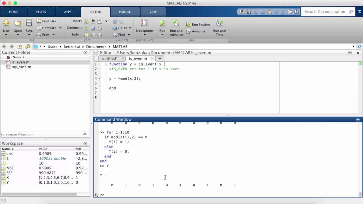Switch to the PLOTS tab
Image resolution: width=363 pixels, height=204 pixels.
coord(41,12)
